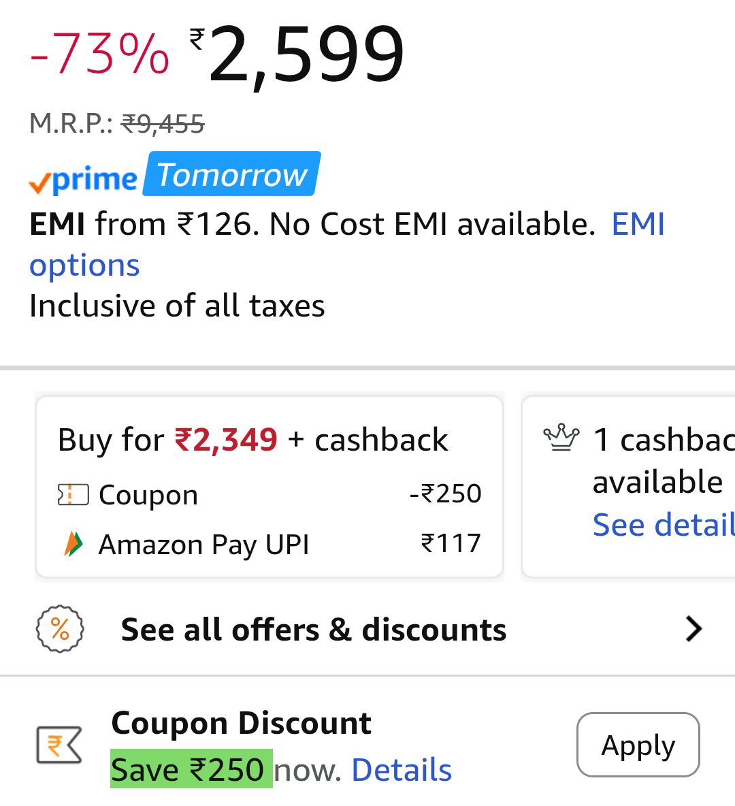Tap the rupee coupon discount icon
The height and width of the screenshot is (806, 735).
pos(59,745)
